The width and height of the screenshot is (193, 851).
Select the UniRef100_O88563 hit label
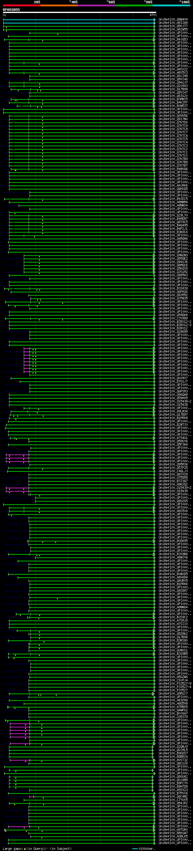pyautogui.click(x=173, y=275)
